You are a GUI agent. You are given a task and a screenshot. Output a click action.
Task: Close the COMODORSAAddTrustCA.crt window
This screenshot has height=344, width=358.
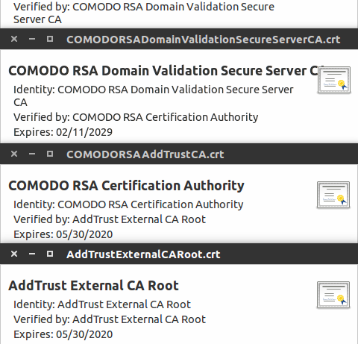[14, 154]
